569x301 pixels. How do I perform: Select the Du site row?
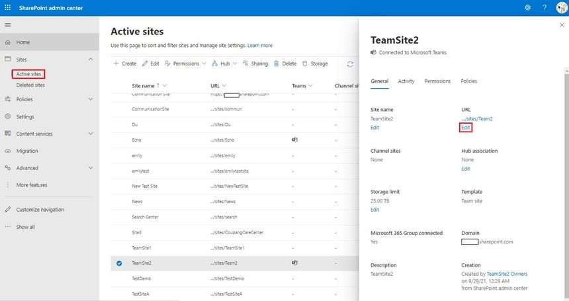(x=235, y=125)
